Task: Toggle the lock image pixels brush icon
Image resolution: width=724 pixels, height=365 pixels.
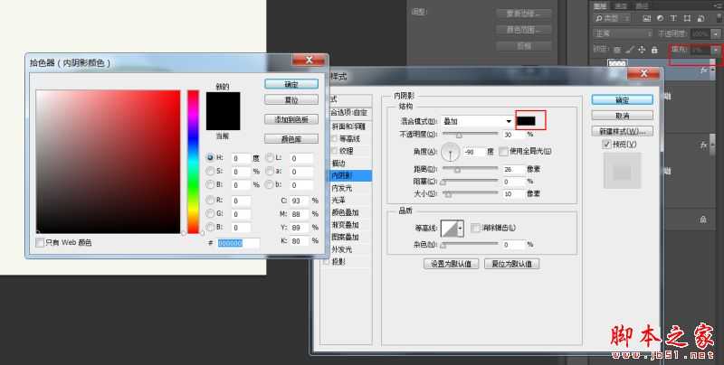Action: pos(629,49)
